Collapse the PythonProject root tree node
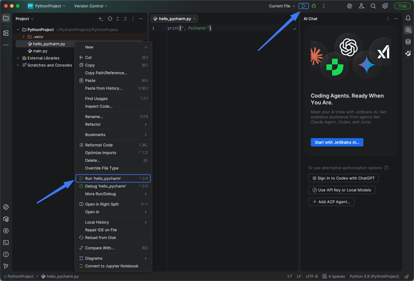This screenshot has width=414, height=281. tap(18, 30)
